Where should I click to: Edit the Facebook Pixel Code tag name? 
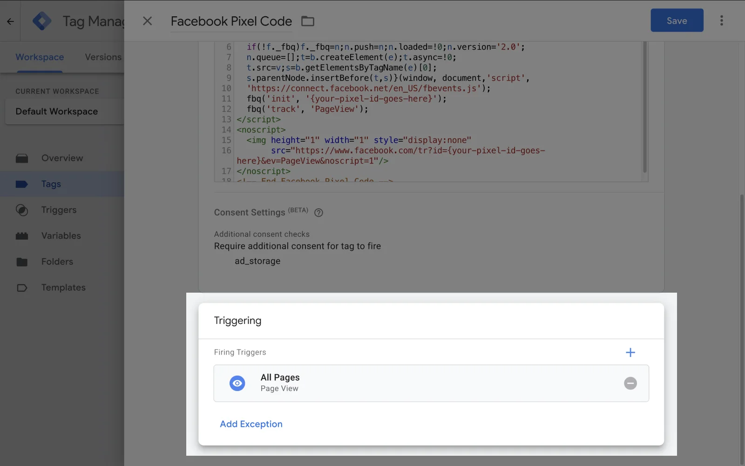point(231,21)
